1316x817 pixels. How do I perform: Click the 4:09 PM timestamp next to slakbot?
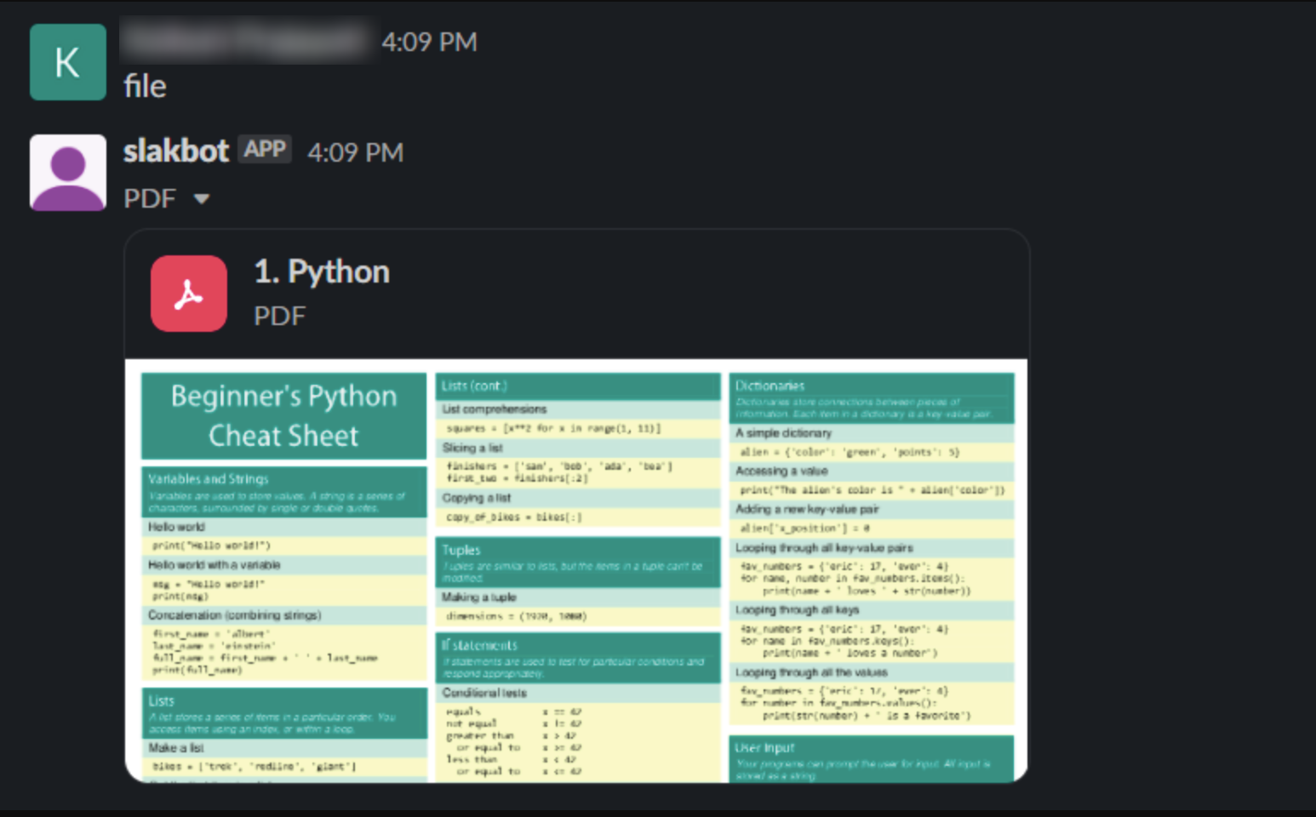tap(355, 152)
